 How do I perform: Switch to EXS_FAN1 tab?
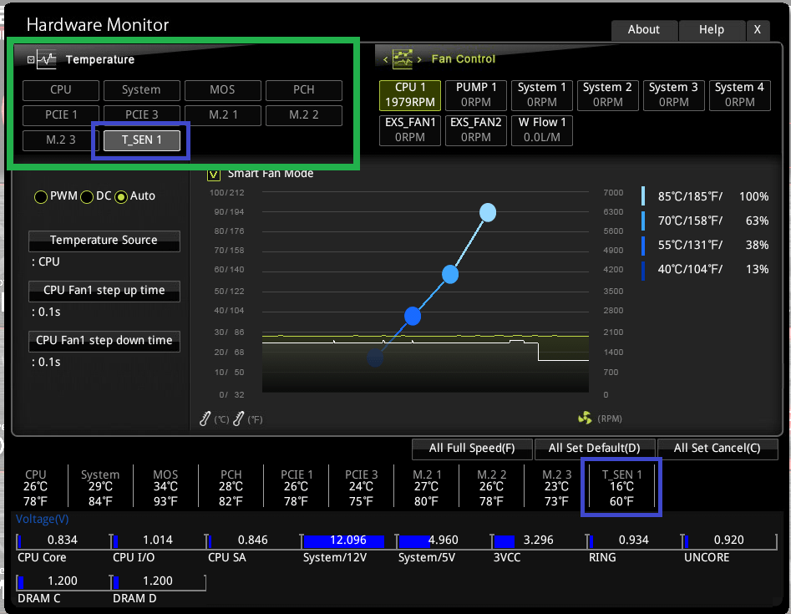[x=409, y=130]
